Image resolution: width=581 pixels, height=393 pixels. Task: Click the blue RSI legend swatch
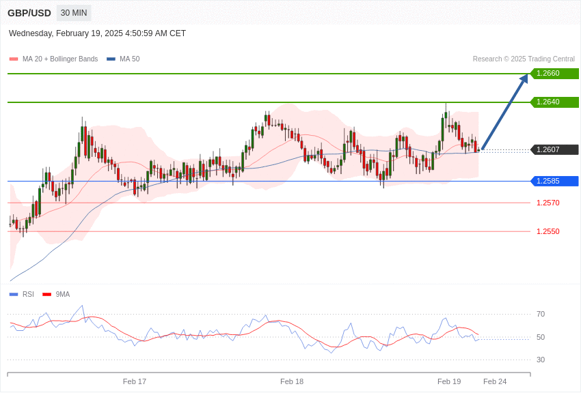pos(14,294)
